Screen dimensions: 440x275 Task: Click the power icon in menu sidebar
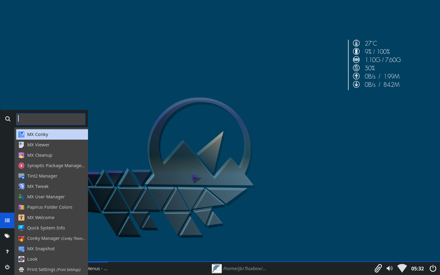click(x=7, y=267)
